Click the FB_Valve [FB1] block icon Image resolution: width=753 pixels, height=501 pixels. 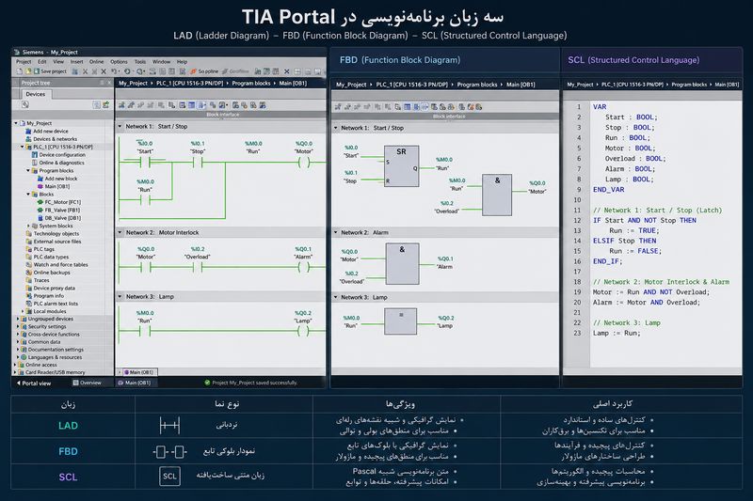pos(40,210)
